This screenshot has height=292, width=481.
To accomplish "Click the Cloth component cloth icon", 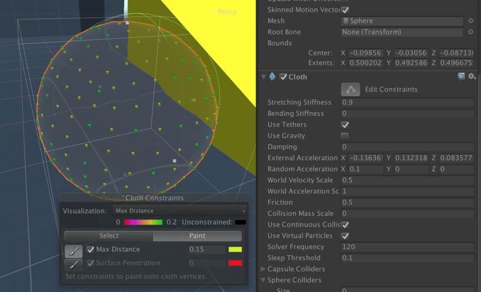I will click(x=272, y=77).
